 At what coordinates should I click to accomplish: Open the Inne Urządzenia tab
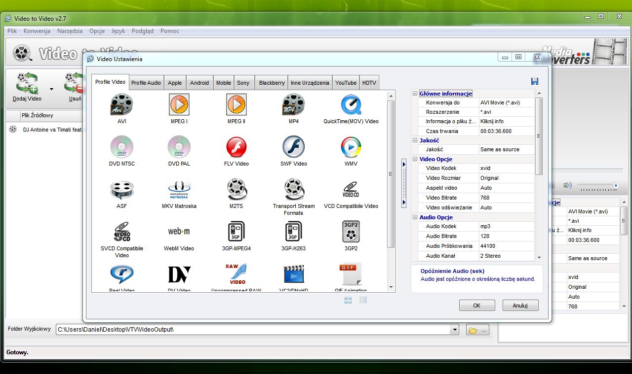pos(310,83)
